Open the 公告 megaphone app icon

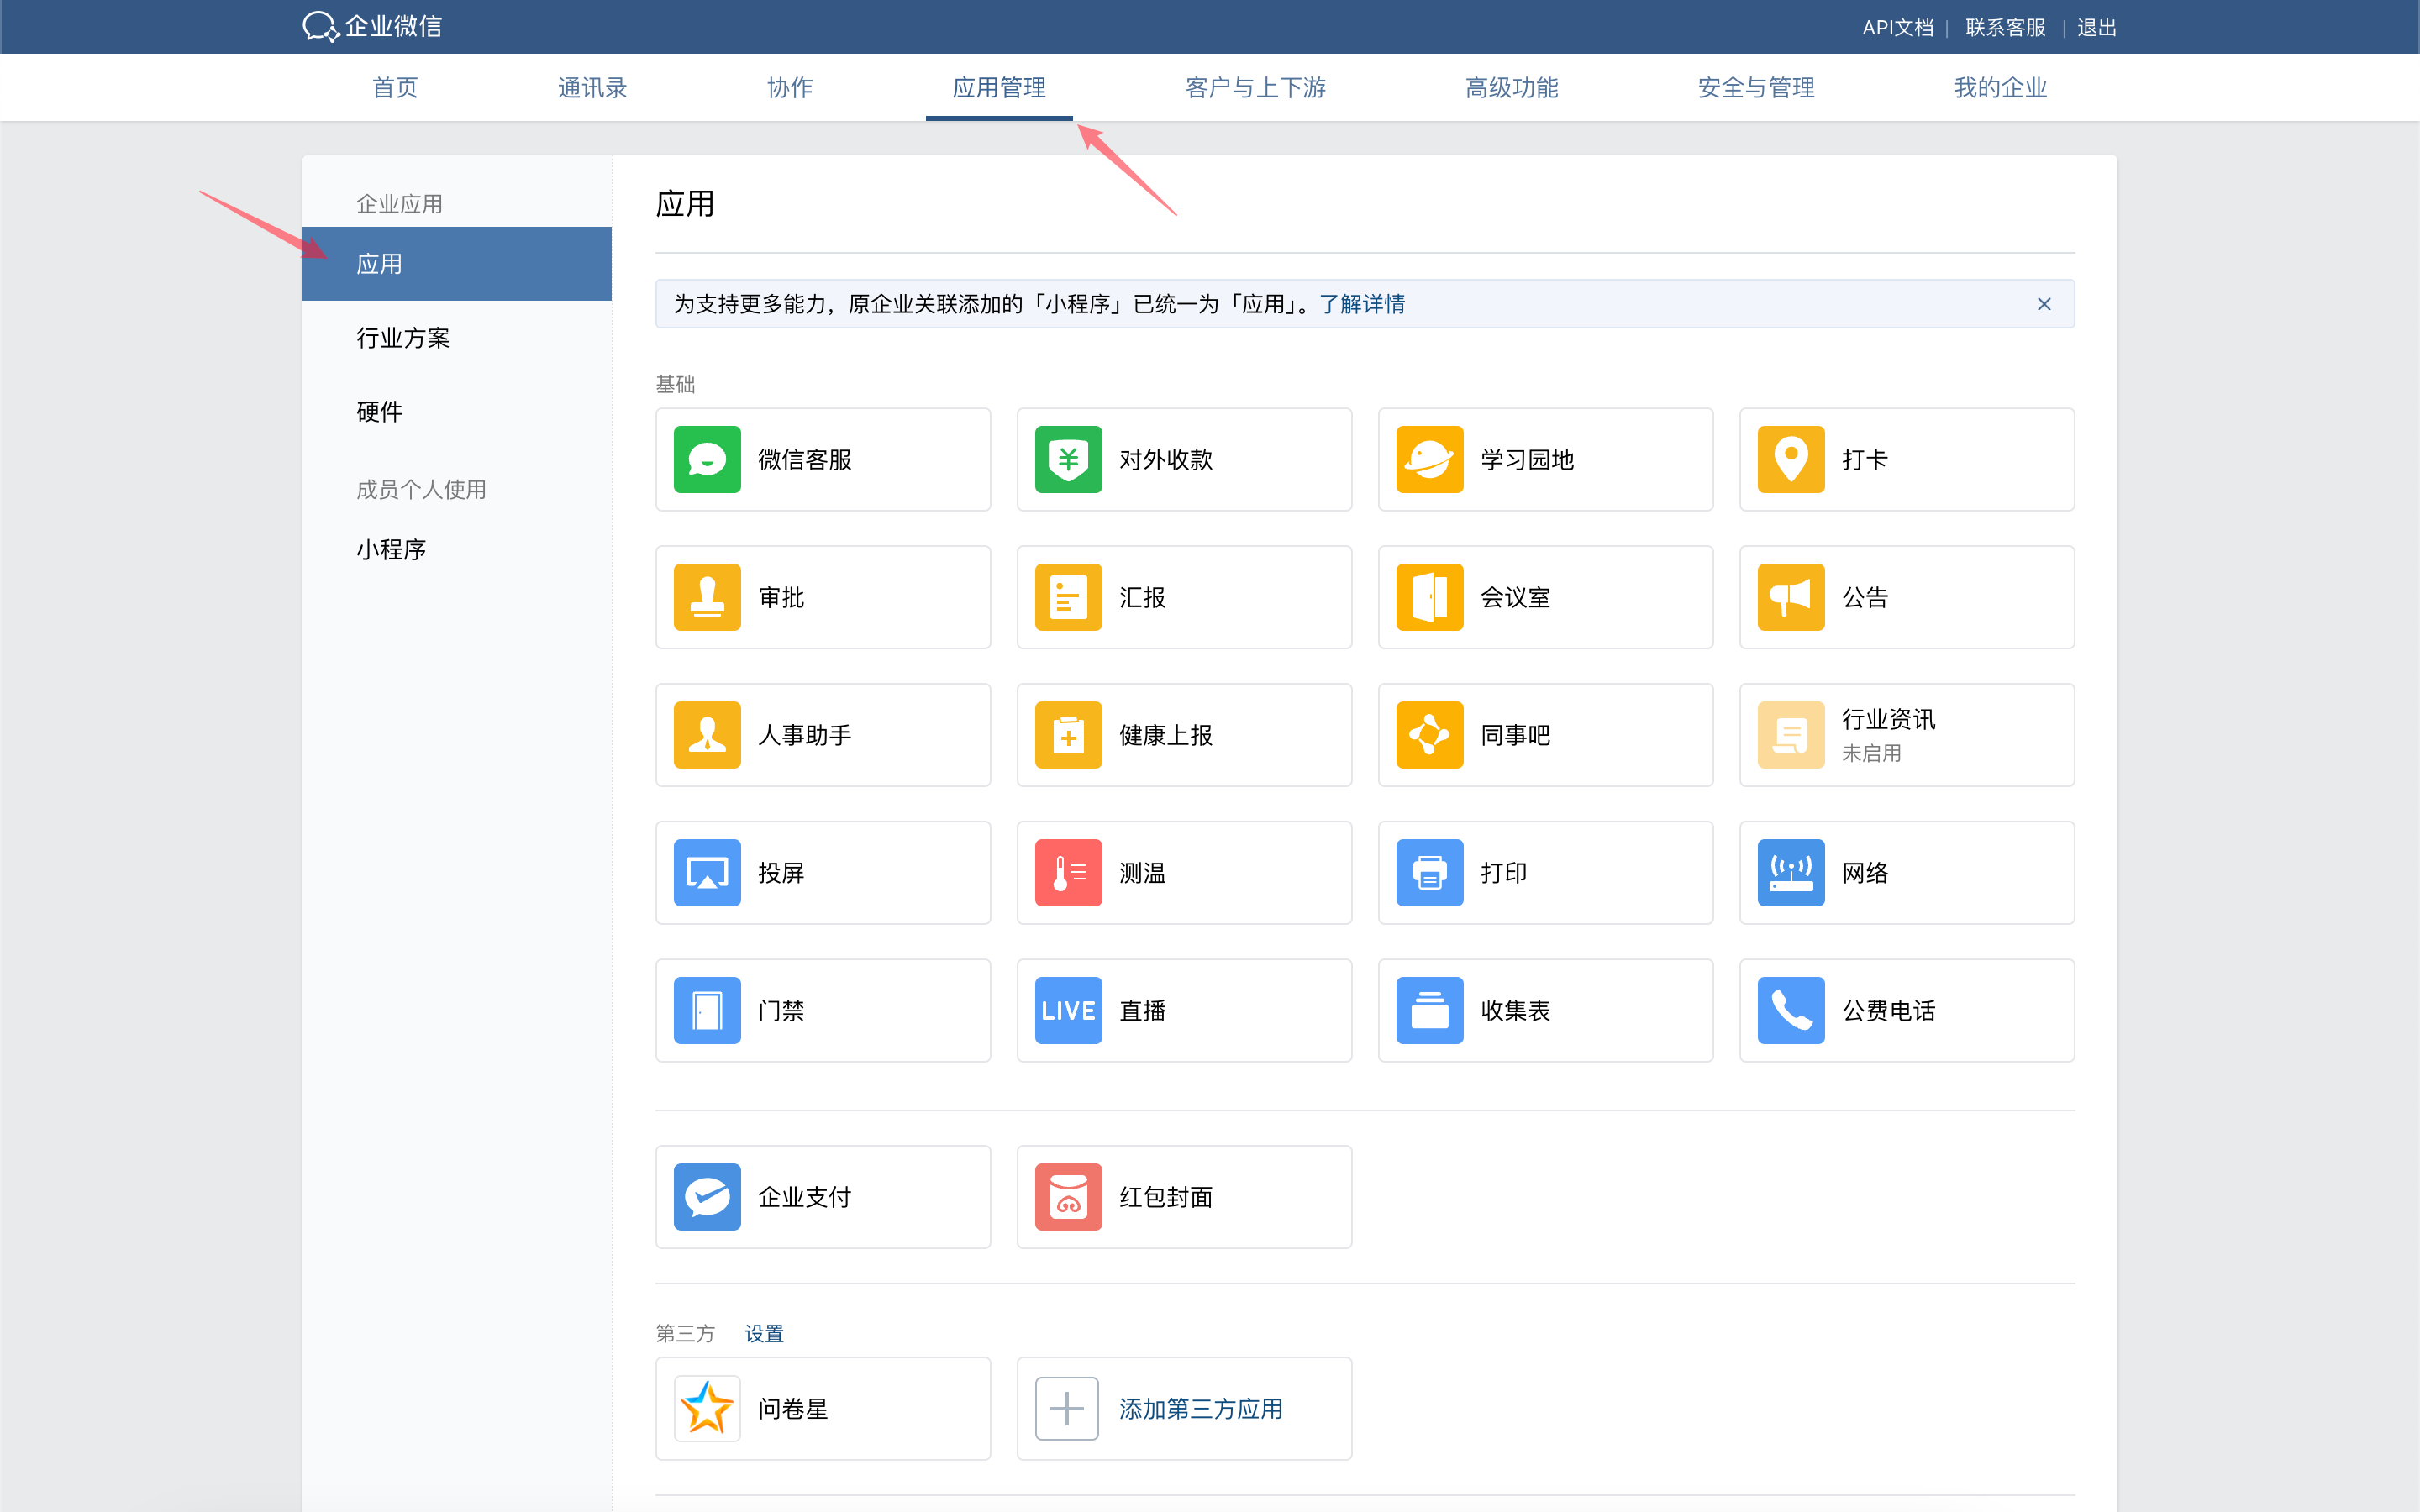click(x=1790, y=597)
